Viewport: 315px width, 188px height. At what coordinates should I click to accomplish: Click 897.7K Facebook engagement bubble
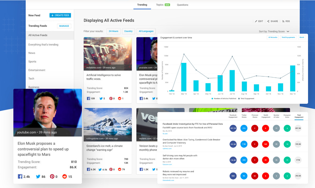tap(233, 128)
